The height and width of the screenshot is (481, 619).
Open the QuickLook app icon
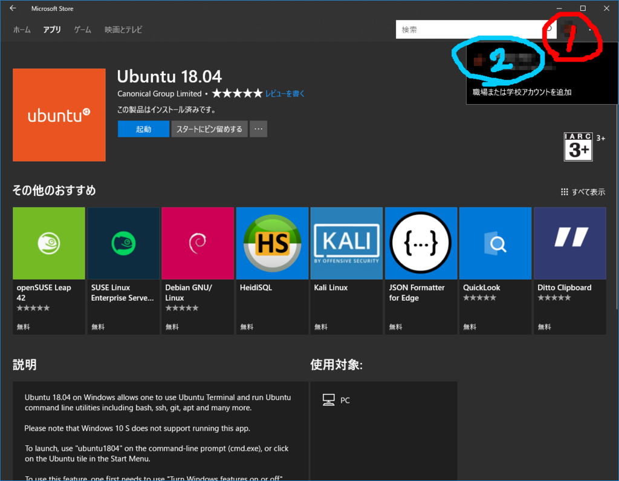[496, 243]
